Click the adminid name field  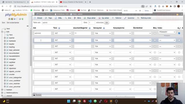tap(42, 33)
